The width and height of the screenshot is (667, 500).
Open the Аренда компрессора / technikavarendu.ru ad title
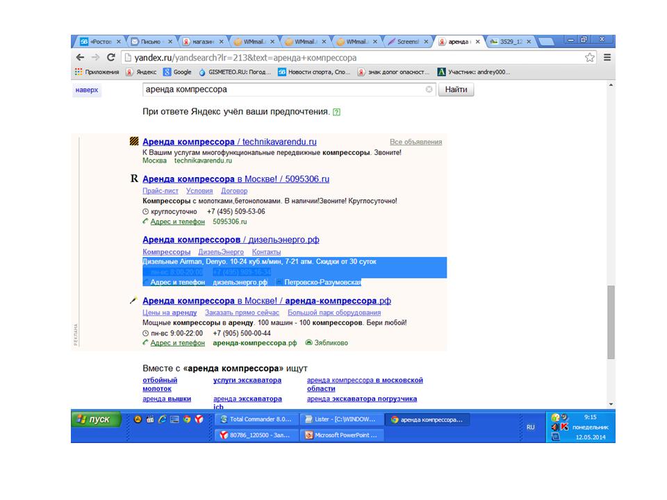coord(229,142)
